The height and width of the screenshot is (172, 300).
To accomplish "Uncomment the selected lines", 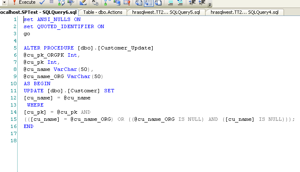I will [x=180, y=3].
